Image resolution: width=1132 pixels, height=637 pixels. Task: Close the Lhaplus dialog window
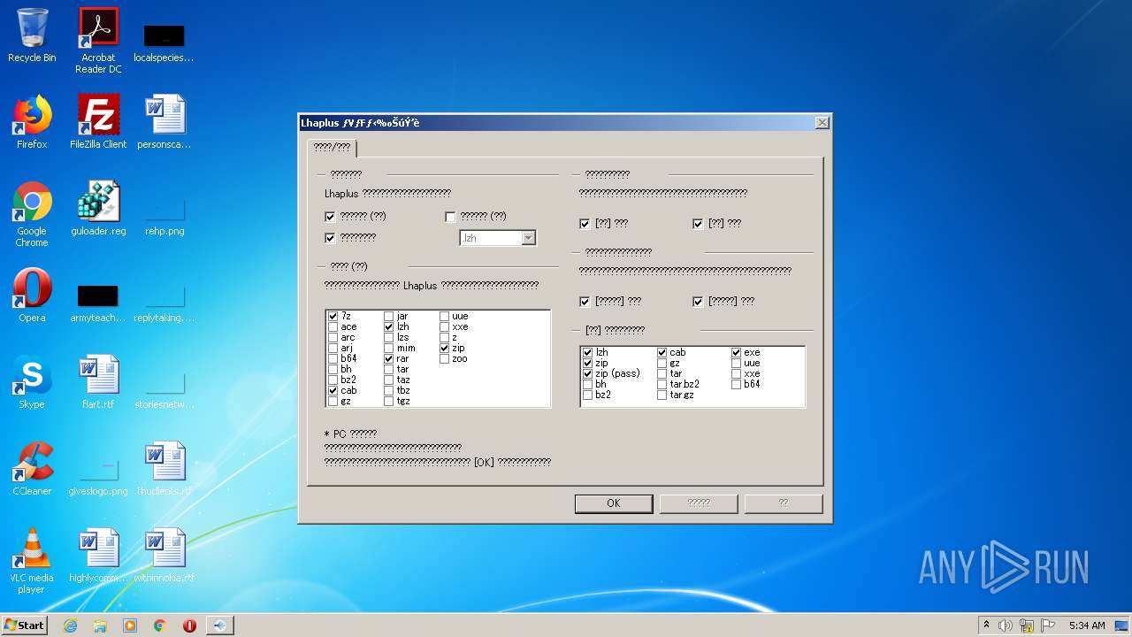click(x=822, y=122)
